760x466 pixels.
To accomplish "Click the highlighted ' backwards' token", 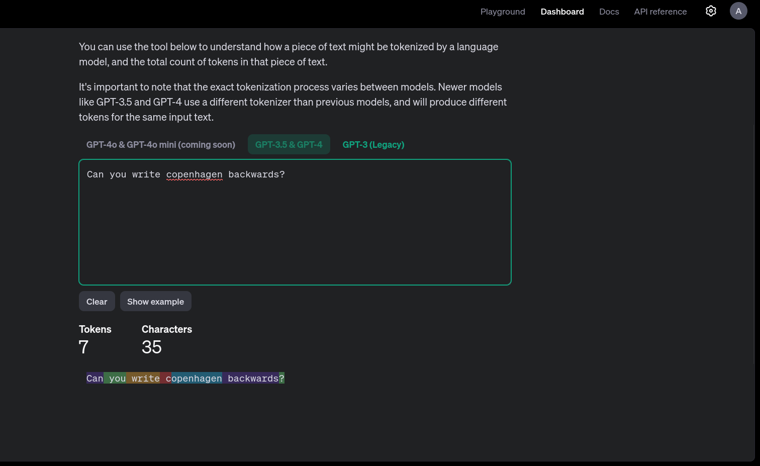I will (x=250, y=378).
